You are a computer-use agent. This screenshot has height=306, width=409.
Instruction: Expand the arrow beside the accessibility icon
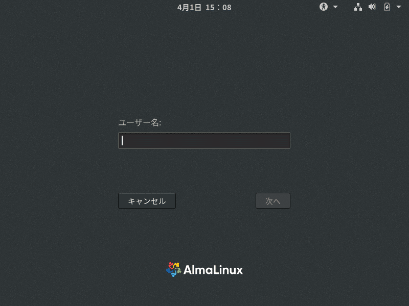pyautogui.click(x=335, y=7)
